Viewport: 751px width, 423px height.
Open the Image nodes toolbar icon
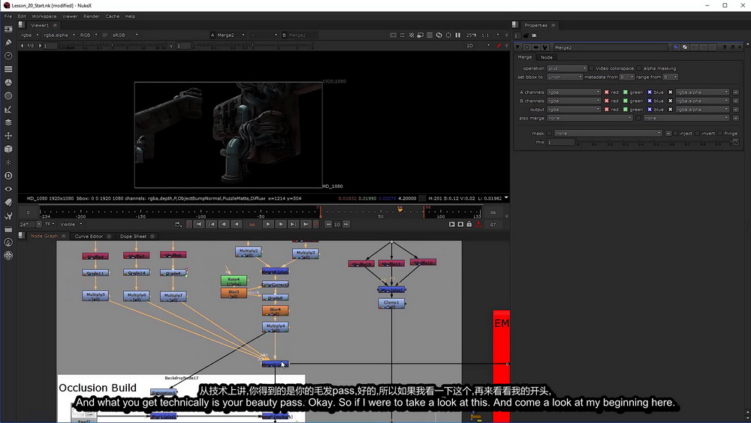tap(8, 29)
